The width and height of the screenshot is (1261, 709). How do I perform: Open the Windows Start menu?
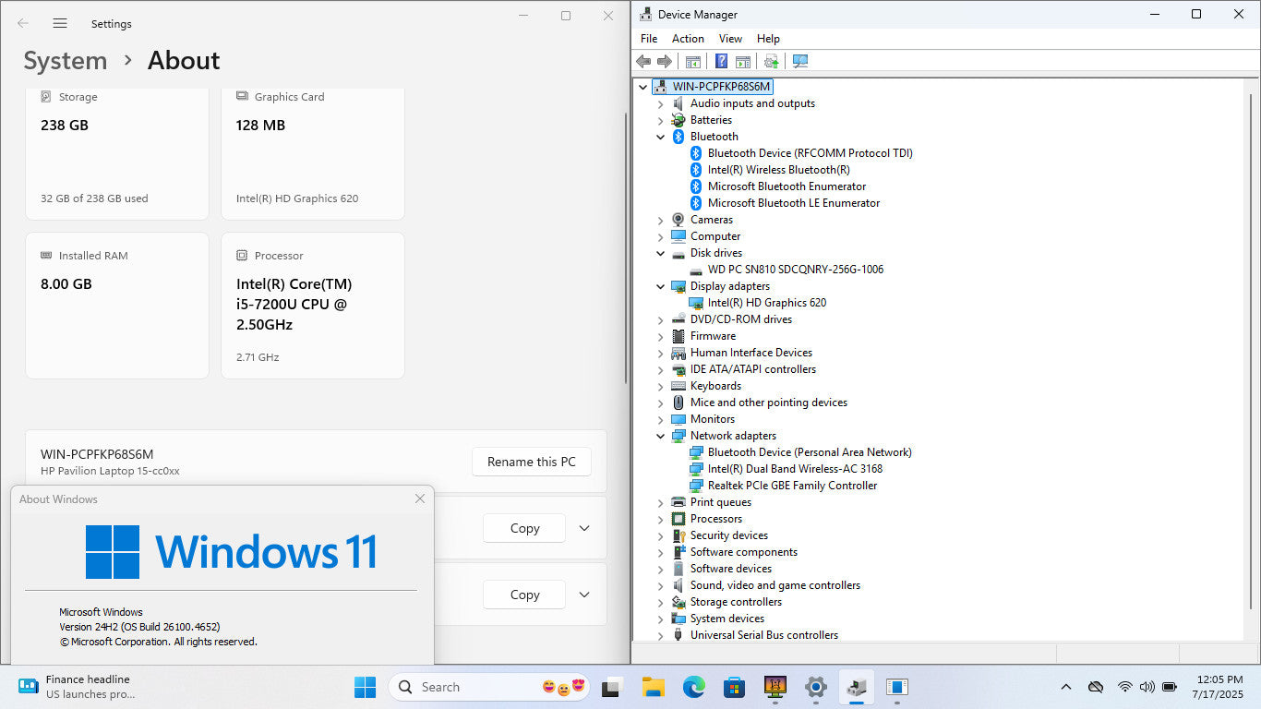point(365,687)
